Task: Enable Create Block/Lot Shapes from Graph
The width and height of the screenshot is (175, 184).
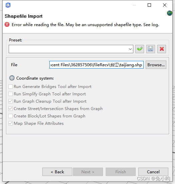Action: pos(11,116)
